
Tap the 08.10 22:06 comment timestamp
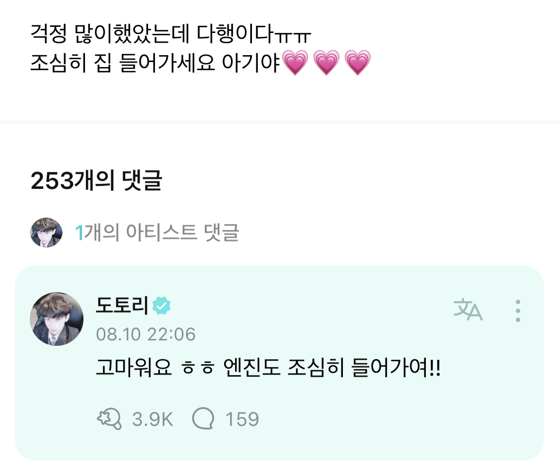pos(146,334)
